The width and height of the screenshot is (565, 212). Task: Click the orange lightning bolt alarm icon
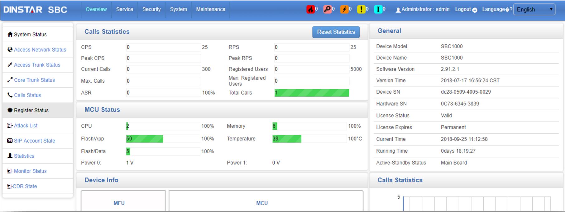click(344, 9)
